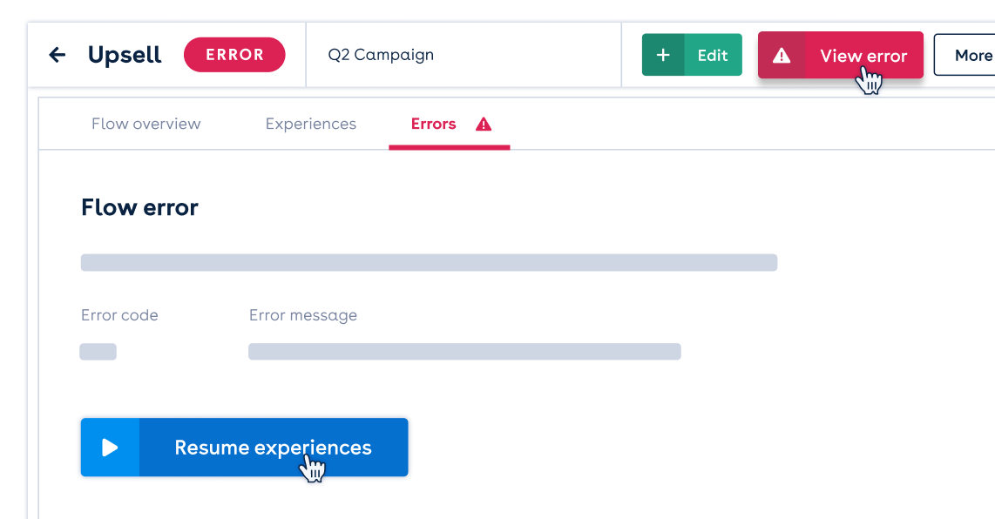Click the Flow error heading
This screenshot has width=995, height=519.
[139, 207]
